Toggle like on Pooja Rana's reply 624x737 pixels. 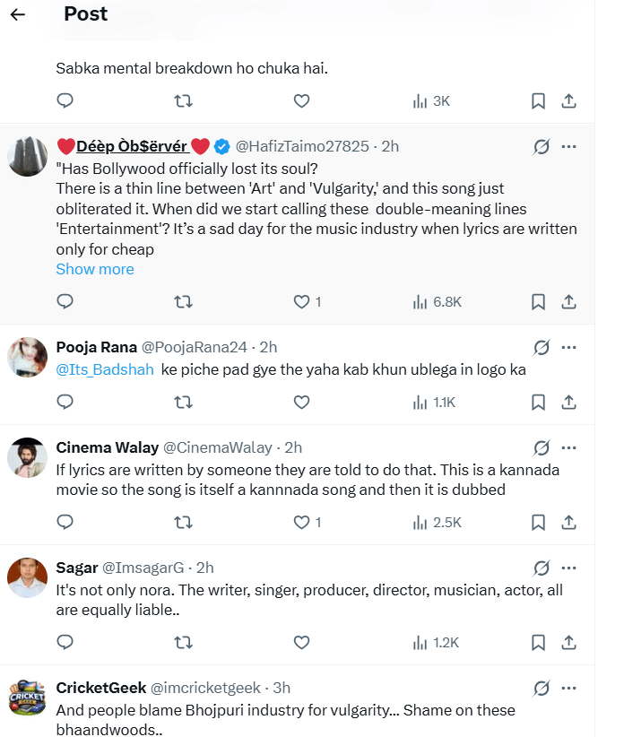coord(302,403)
